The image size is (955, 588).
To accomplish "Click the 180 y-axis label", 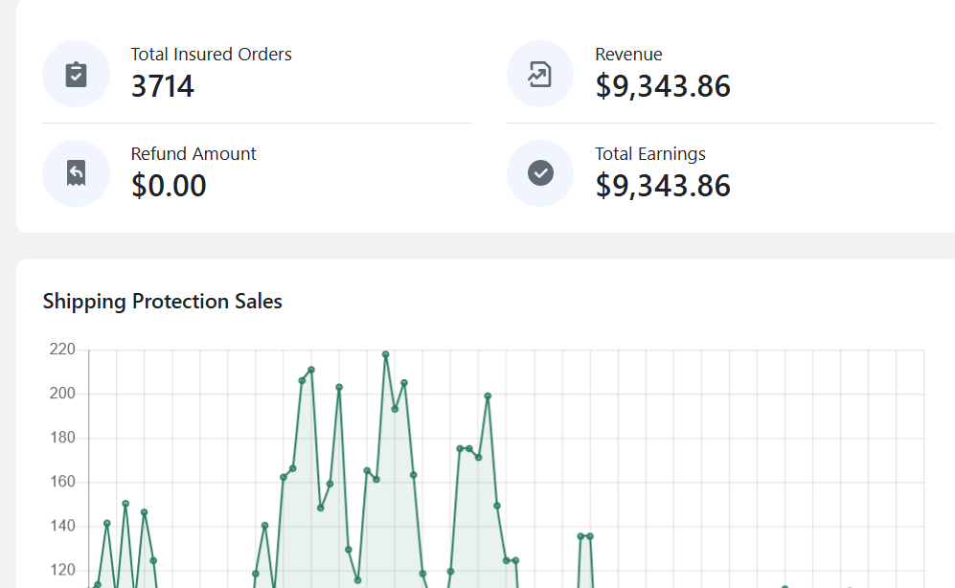I will pyautogui.click(x=62, y=438).
